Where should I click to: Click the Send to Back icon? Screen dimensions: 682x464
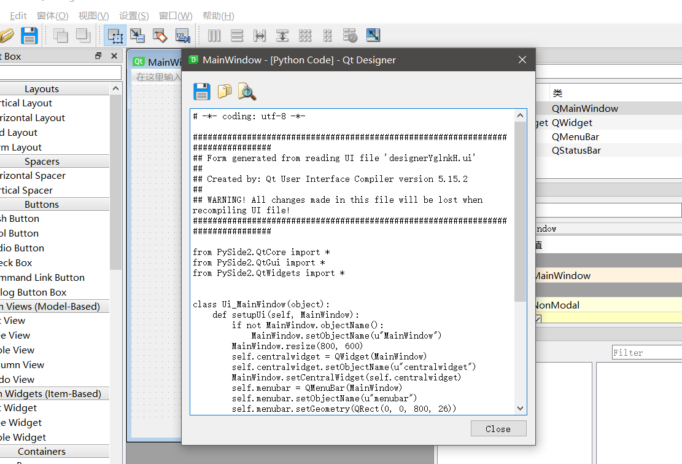click(60, 36)
